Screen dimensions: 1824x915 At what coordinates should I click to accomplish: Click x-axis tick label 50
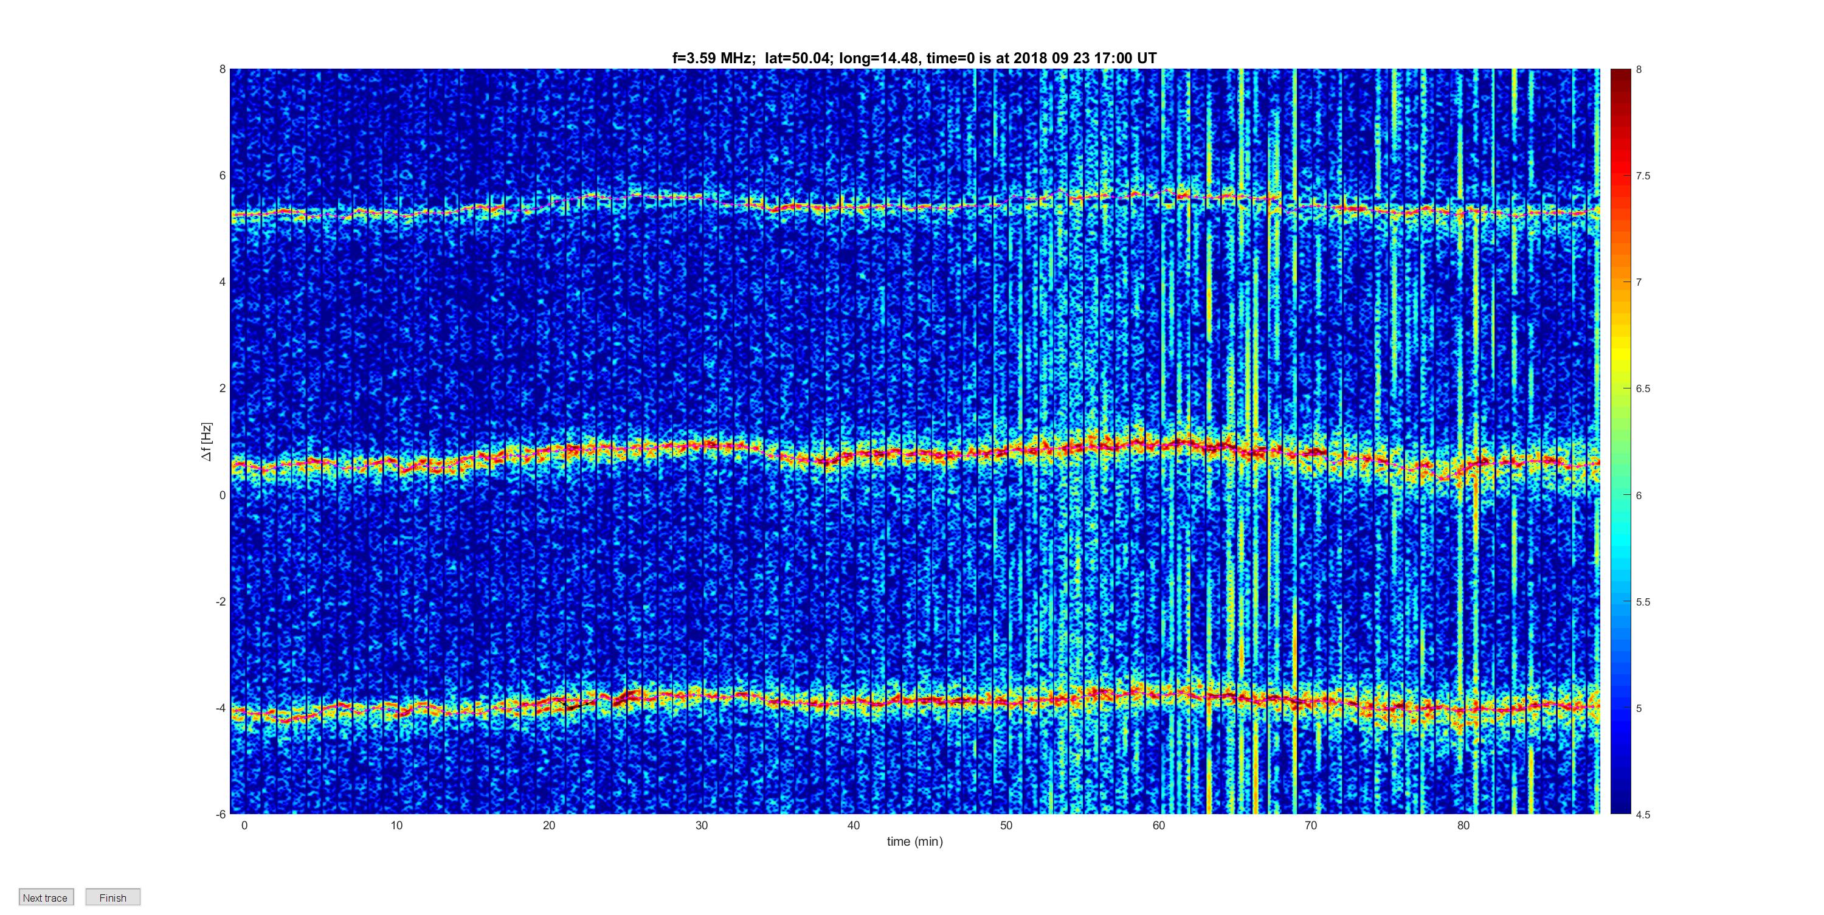[1006, 826]
